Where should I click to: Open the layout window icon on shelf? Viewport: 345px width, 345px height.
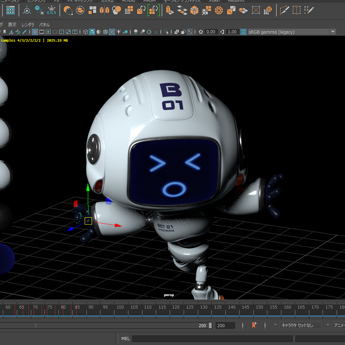[10, 9]
